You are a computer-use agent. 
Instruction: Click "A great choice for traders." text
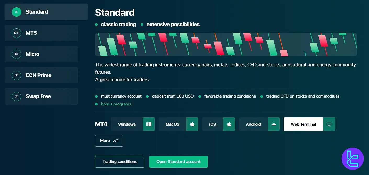pos(122,80)
